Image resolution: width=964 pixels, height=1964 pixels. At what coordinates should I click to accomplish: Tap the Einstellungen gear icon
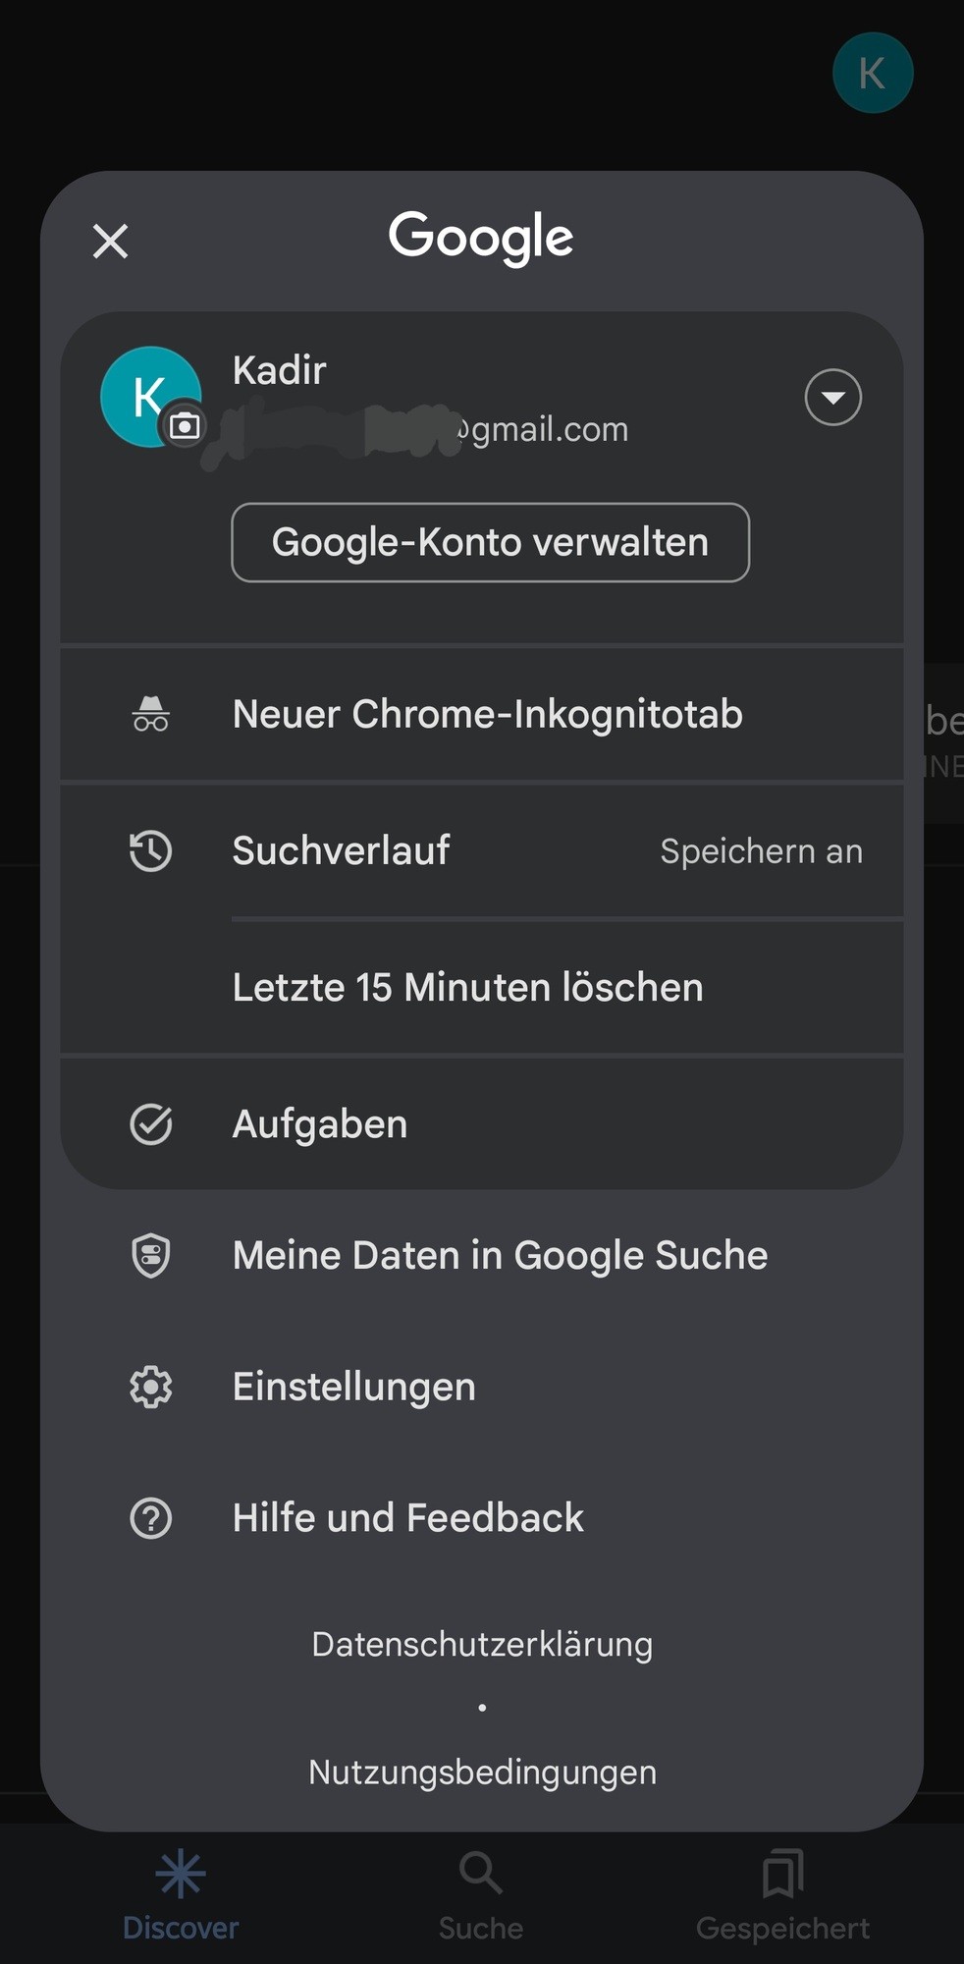pos(150,1387)
